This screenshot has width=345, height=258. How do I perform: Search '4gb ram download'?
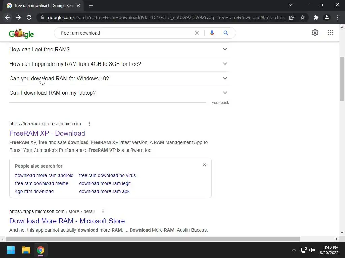tap(34, 191)
